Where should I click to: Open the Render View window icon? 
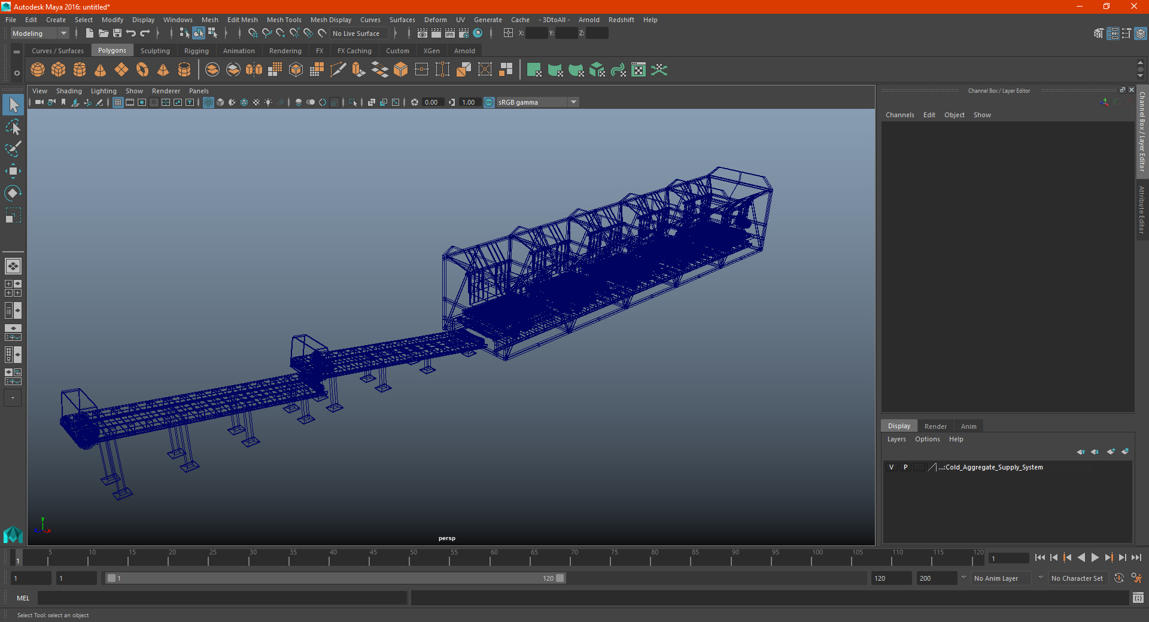[x=422, y=33]
